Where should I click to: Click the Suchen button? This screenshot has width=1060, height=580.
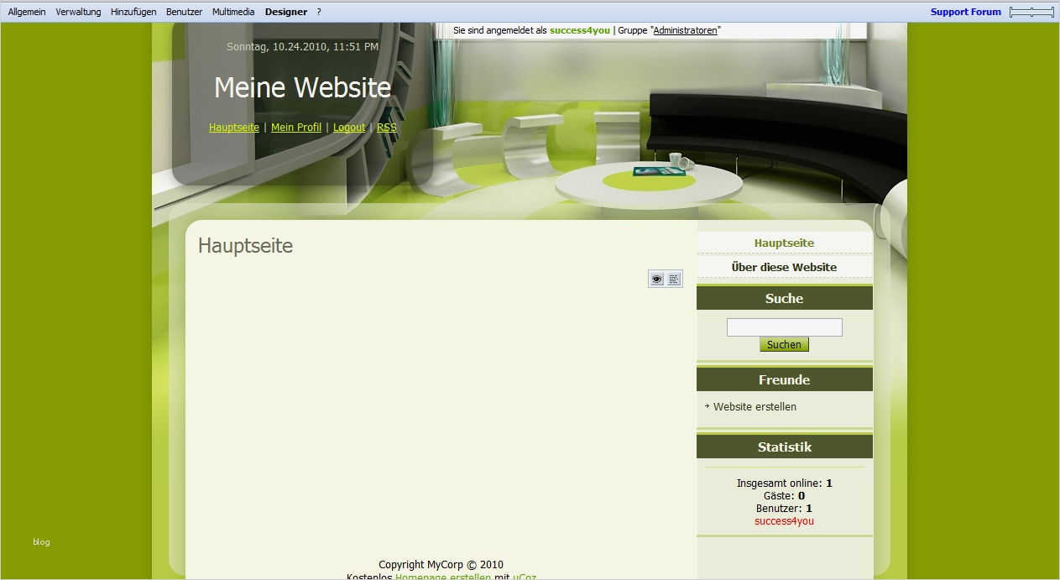pos(783,344)
